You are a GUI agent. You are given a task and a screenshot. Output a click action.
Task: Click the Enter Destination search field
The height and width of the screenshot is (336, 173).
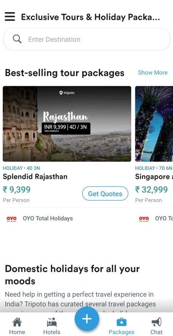coord(87,39)
